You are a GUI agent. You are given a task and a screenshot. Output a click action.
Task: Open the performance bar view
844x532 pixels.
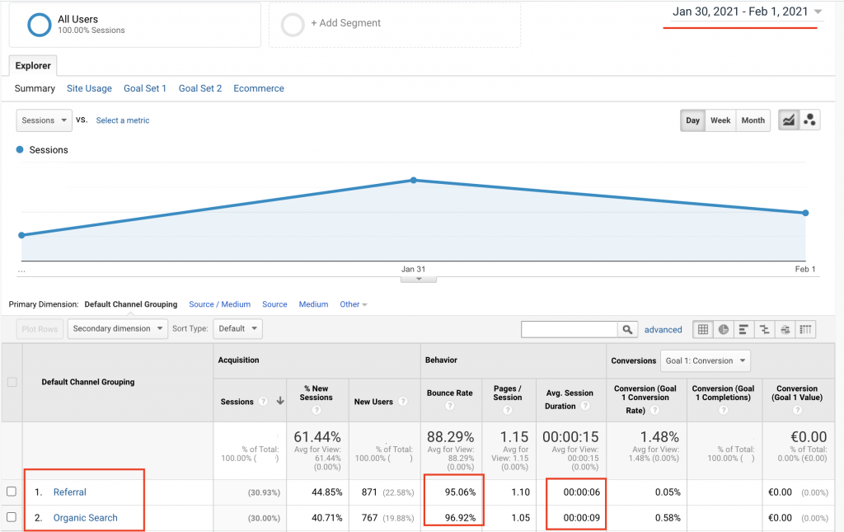click(743, 329)
